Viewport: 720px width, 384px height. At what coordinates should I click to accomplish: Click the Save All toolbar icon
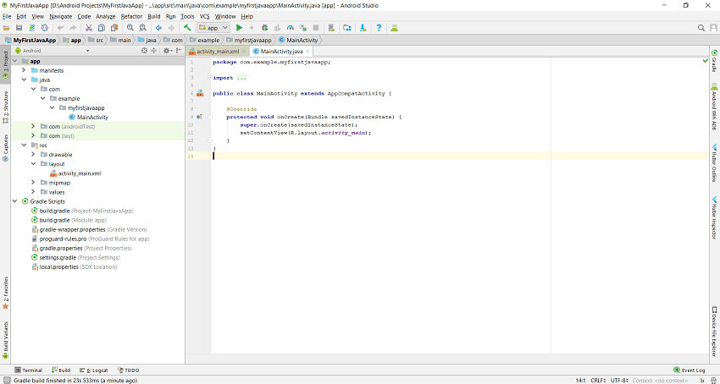18,28
